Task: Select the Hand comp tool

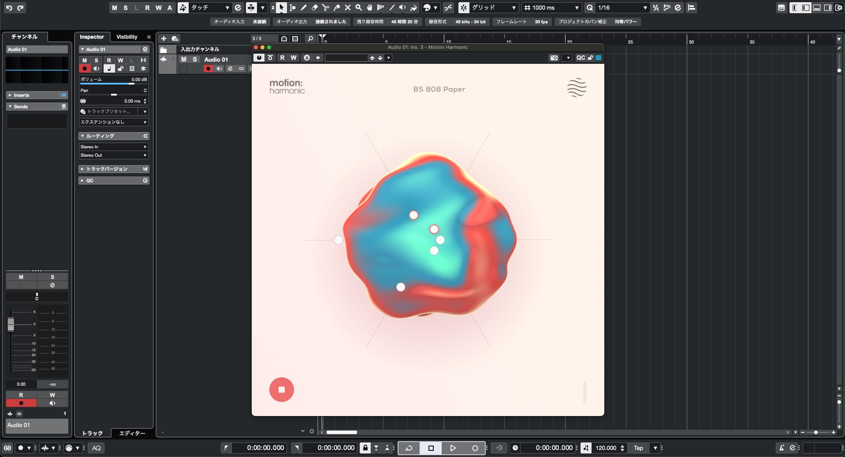Action: pyautogui.click(x=369, y=7)
